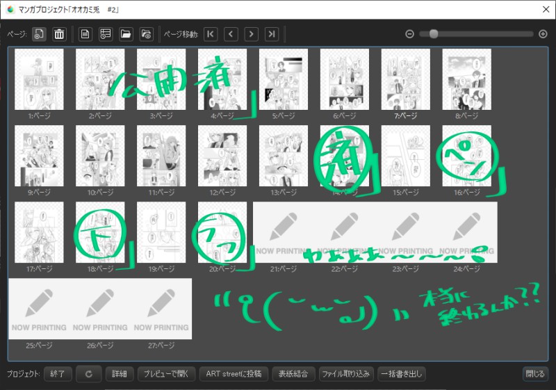Click the zoom out minus icon

coord(409,34)
